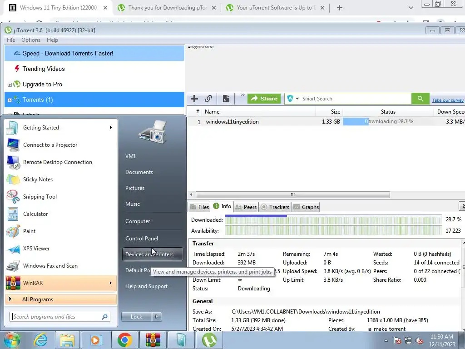Open Calculator from the Start menu

coord(61,214)
